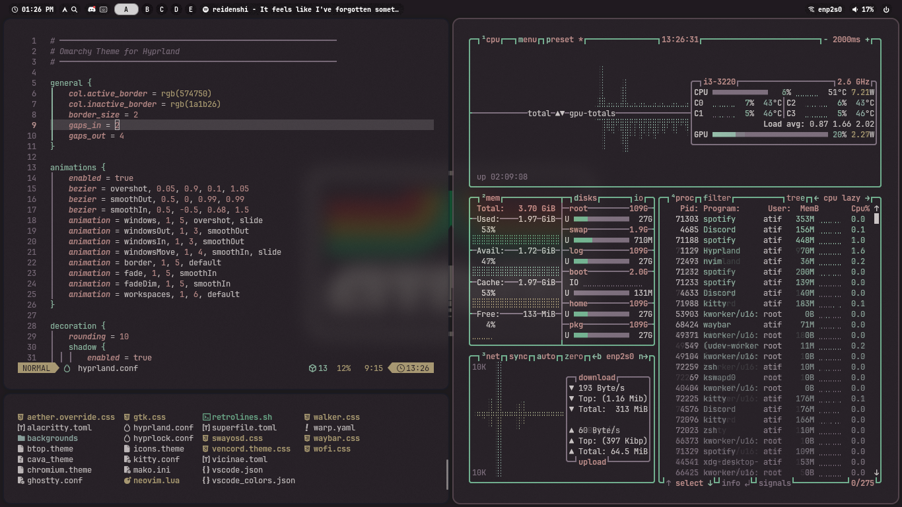Click the magnifier search icon in top bar
Image resolution: width=902 pixels, height=507 pixels.
pos(74,10)
